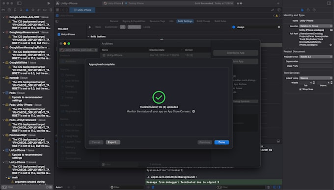The height and width of the screenshot is (190, 334).
Task: Click the Distribute App button in Organizer
Action: [x=236, y=53]
